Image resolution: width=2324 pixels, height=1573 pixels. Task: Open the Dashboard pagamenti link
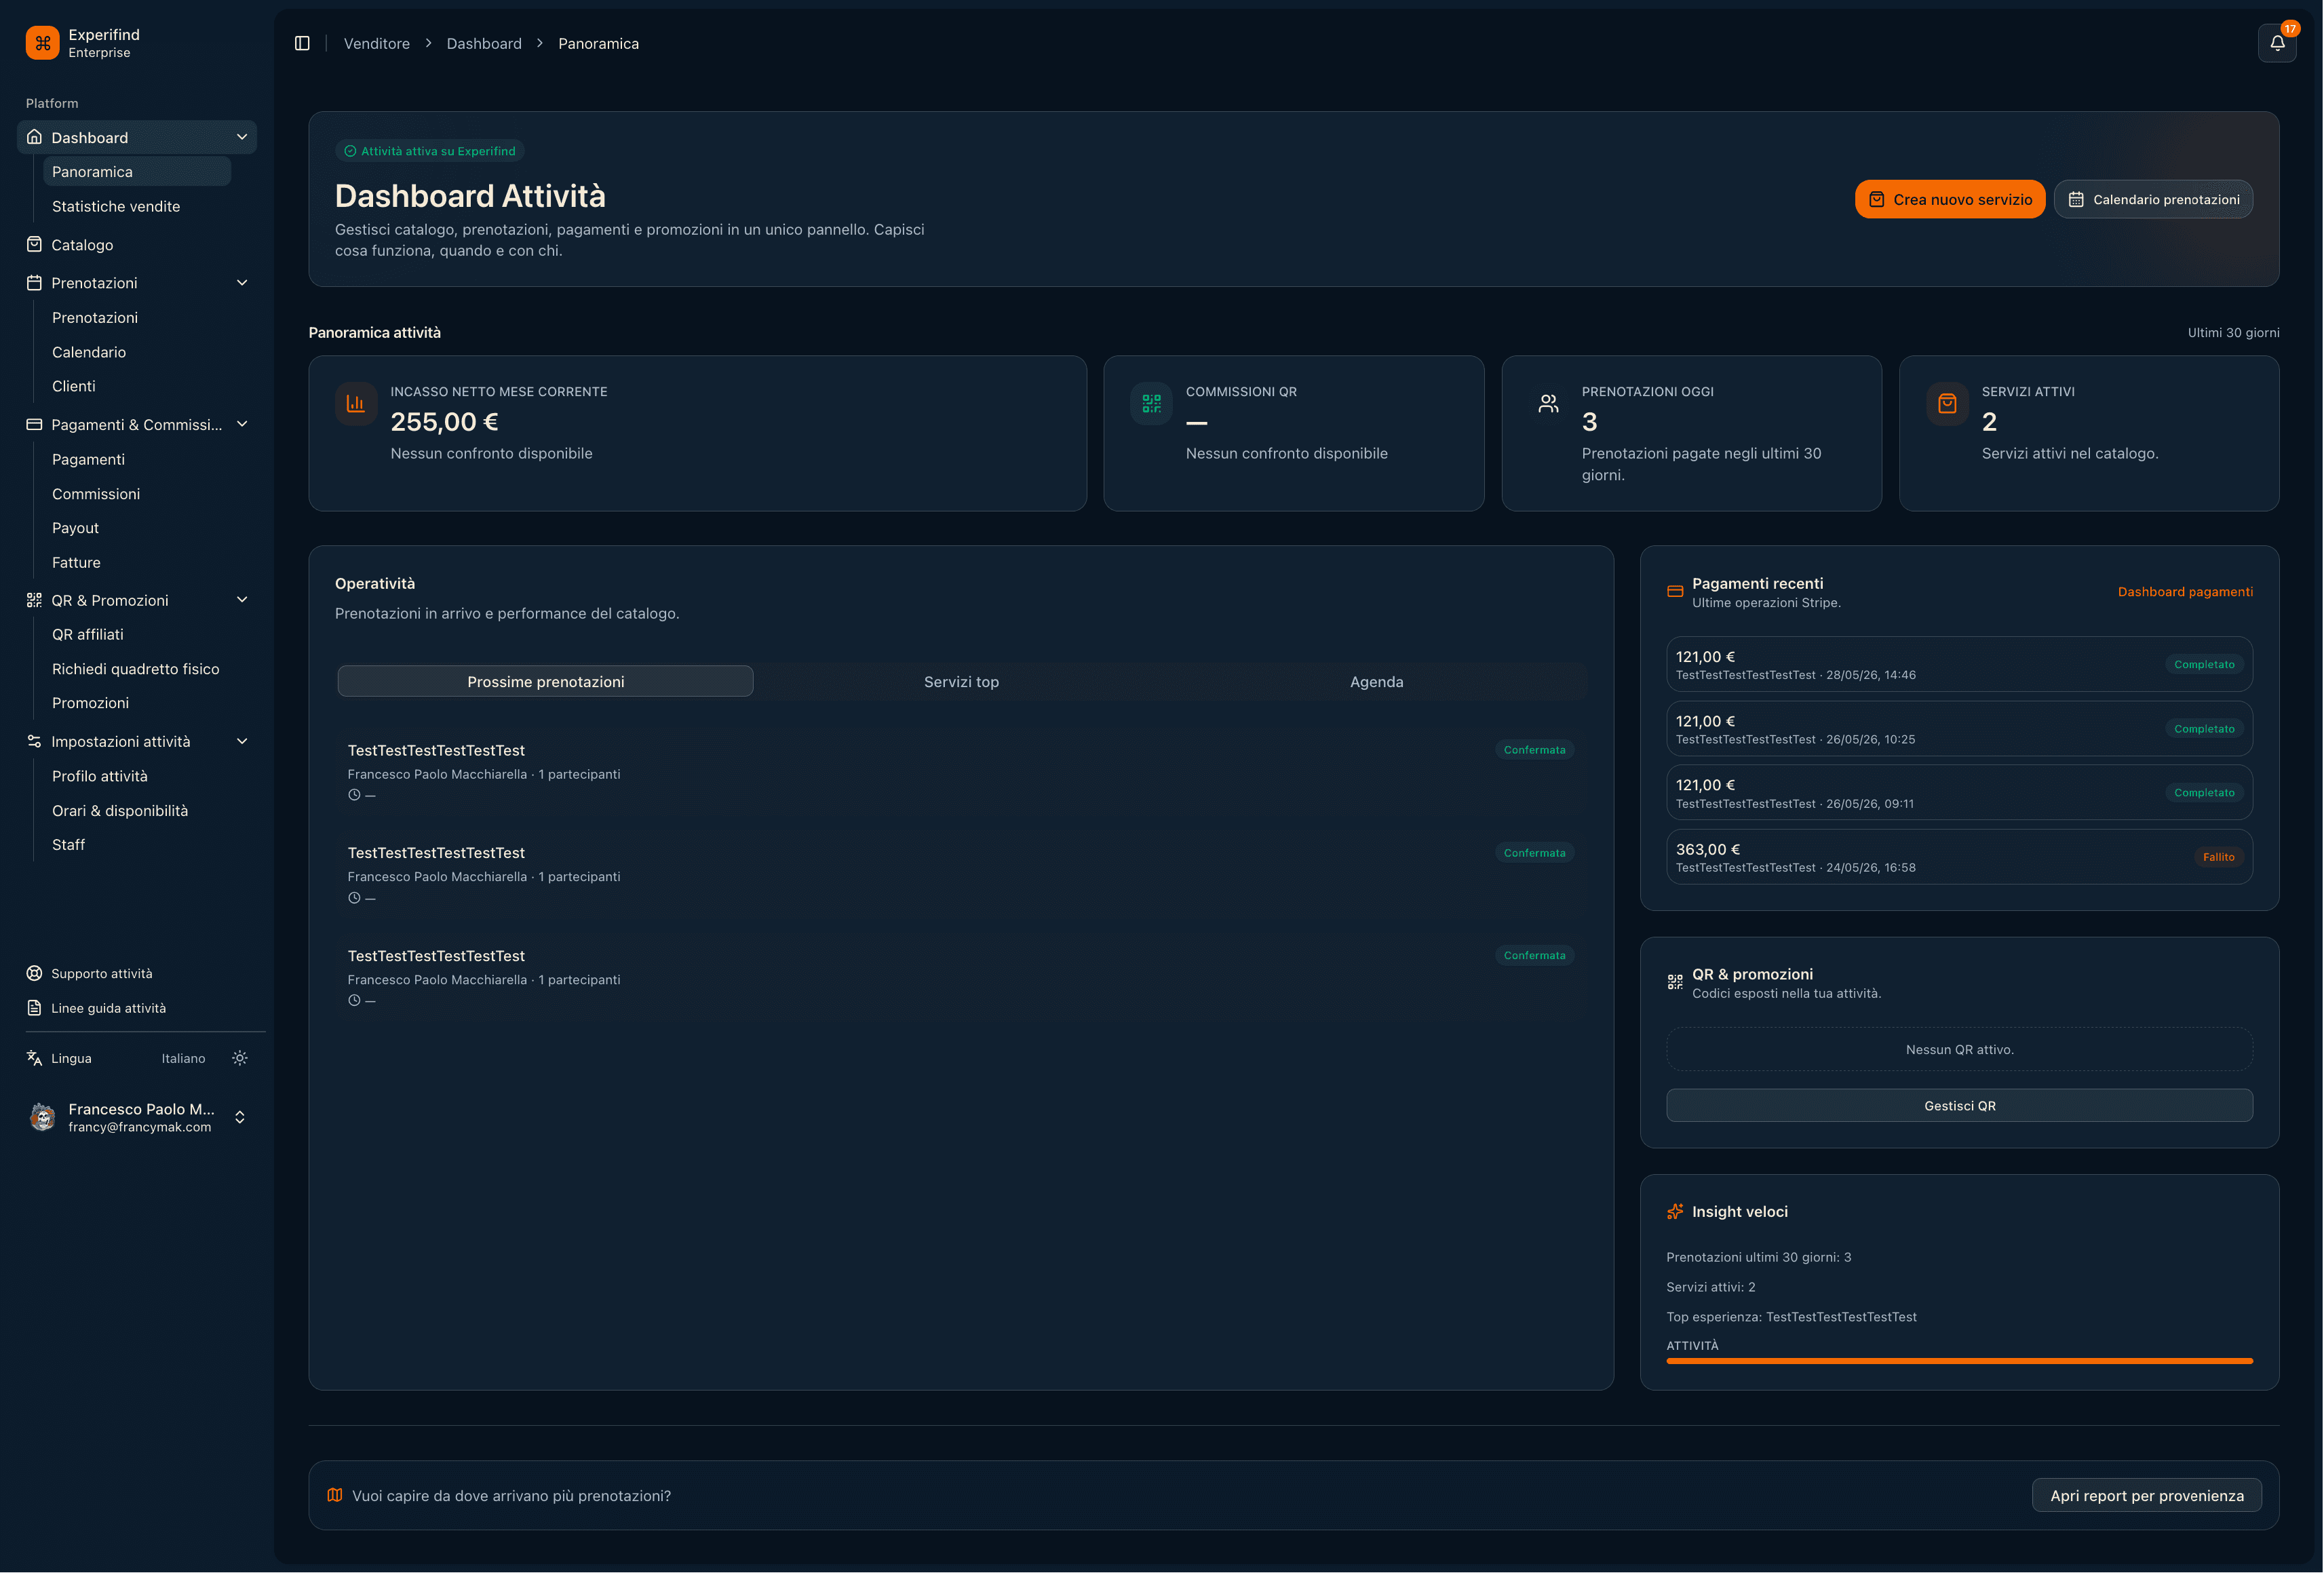(2185, 591)
